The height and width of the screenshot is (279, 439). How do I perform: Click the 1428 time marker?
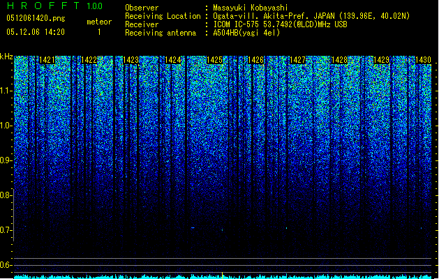339,60
